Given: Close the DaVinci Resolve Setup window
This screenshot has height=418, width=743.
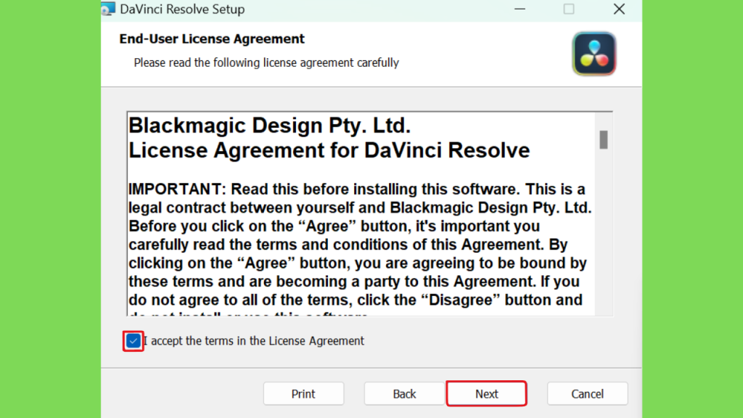Looking at the screenshot, I should coord(619,9).
